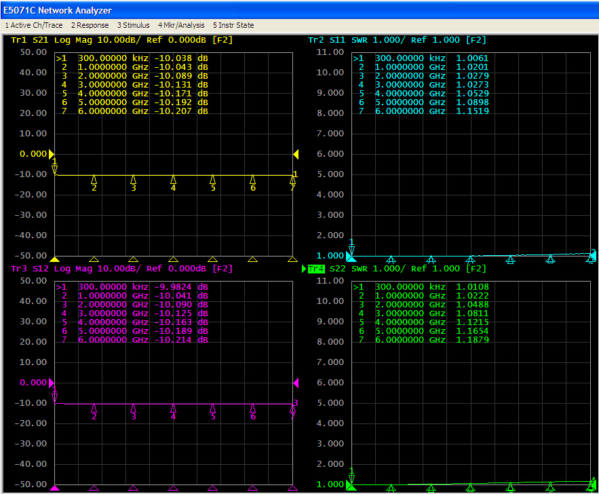Open the 3 Stimulus menu

click(x=134, y=25)
